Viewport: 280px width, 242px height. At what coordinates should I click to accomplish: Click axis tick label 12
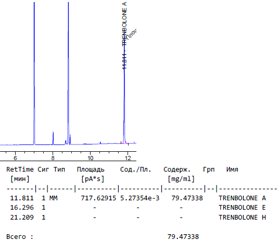coord(128,158)
